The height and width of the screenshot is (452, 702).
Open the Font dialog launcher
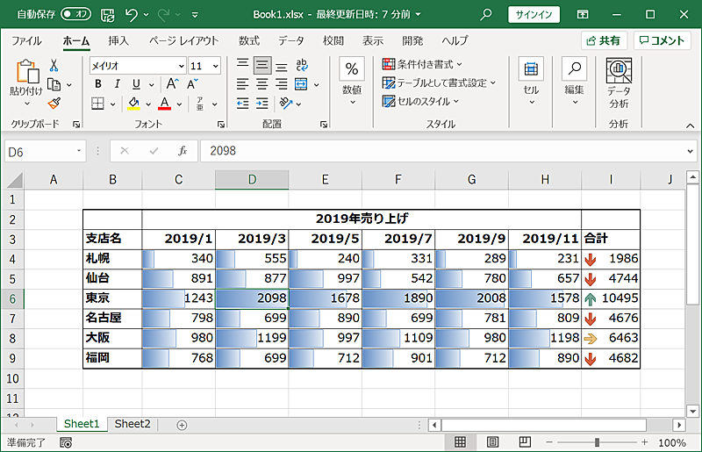coord(221,125)
